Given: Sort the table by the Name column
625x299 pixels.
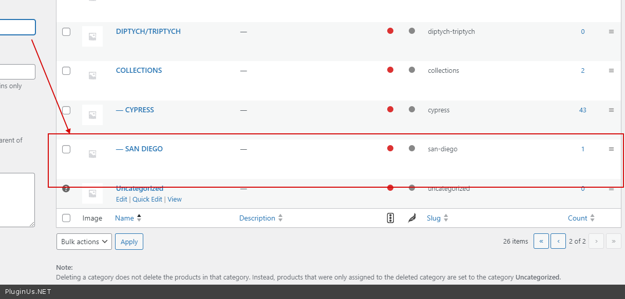Looking at the screenshot, I should pos(124,218).
